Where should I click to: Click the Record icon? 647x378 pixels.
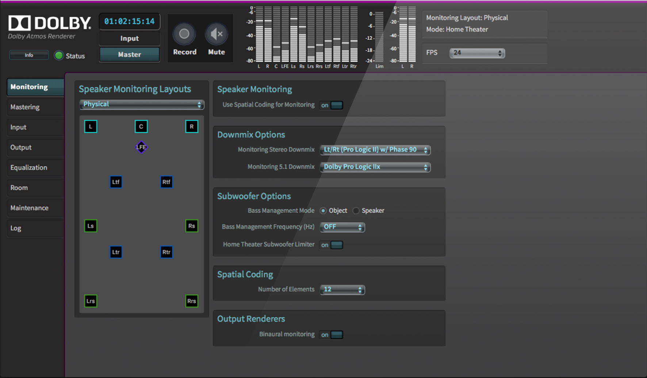point(184,34)
